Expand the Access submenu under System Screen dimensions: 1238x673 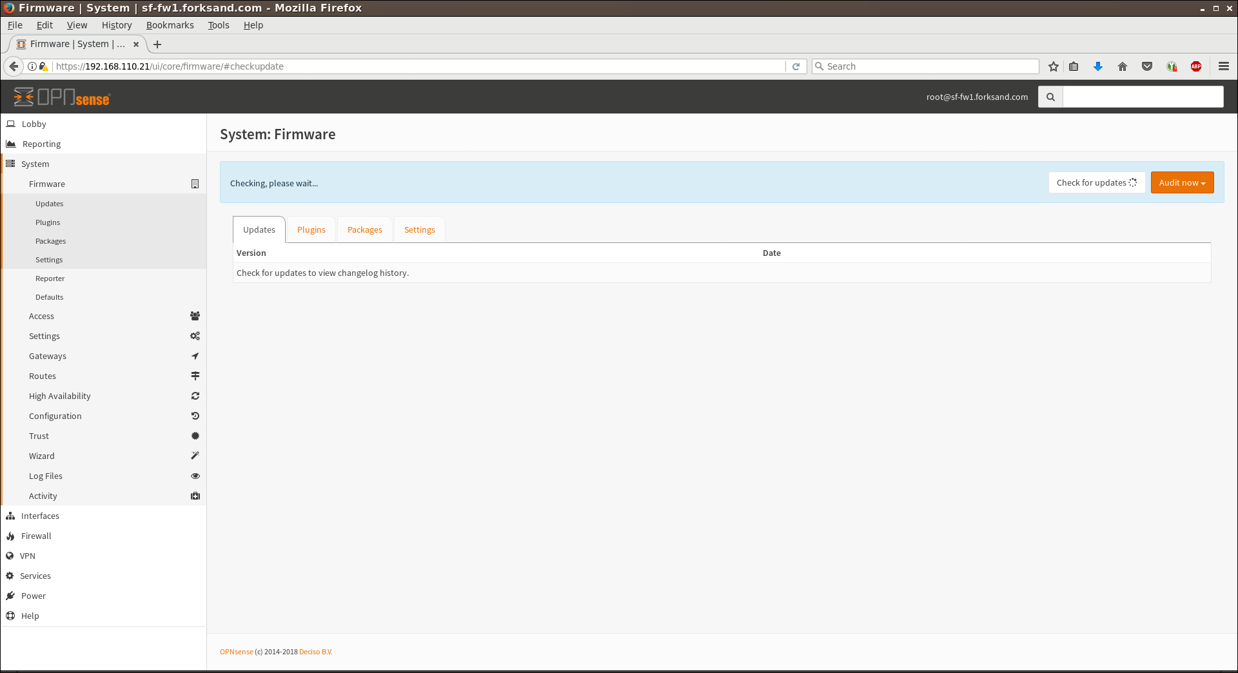pos(41,316)
